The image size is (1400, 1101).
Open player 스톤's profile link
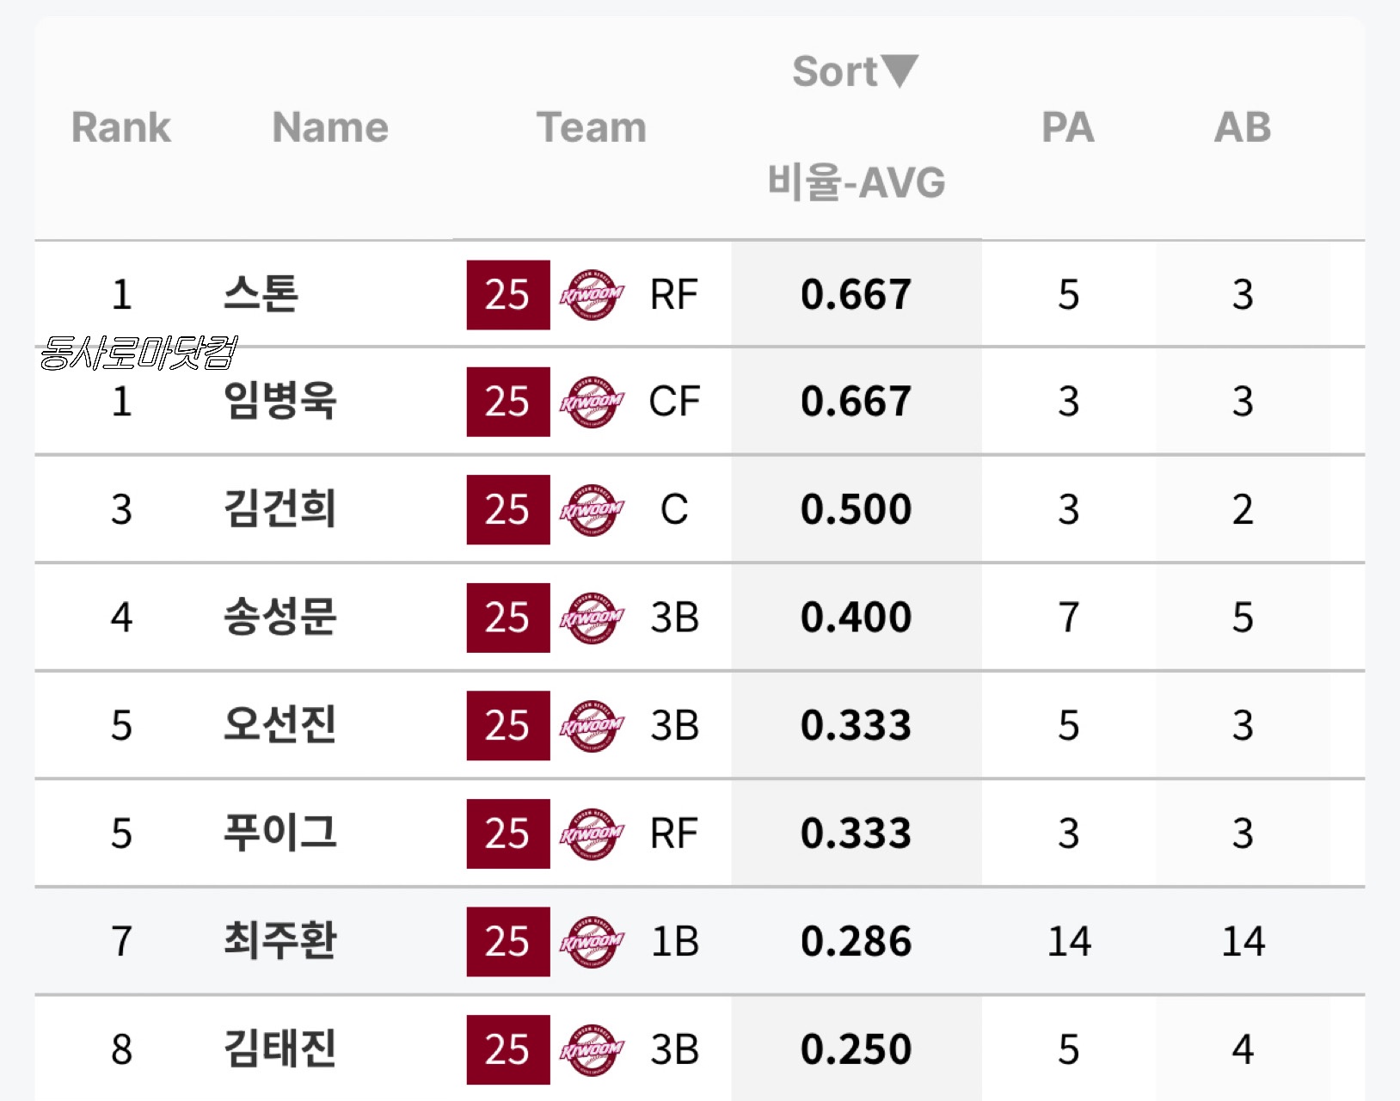[x=261, y=294]
